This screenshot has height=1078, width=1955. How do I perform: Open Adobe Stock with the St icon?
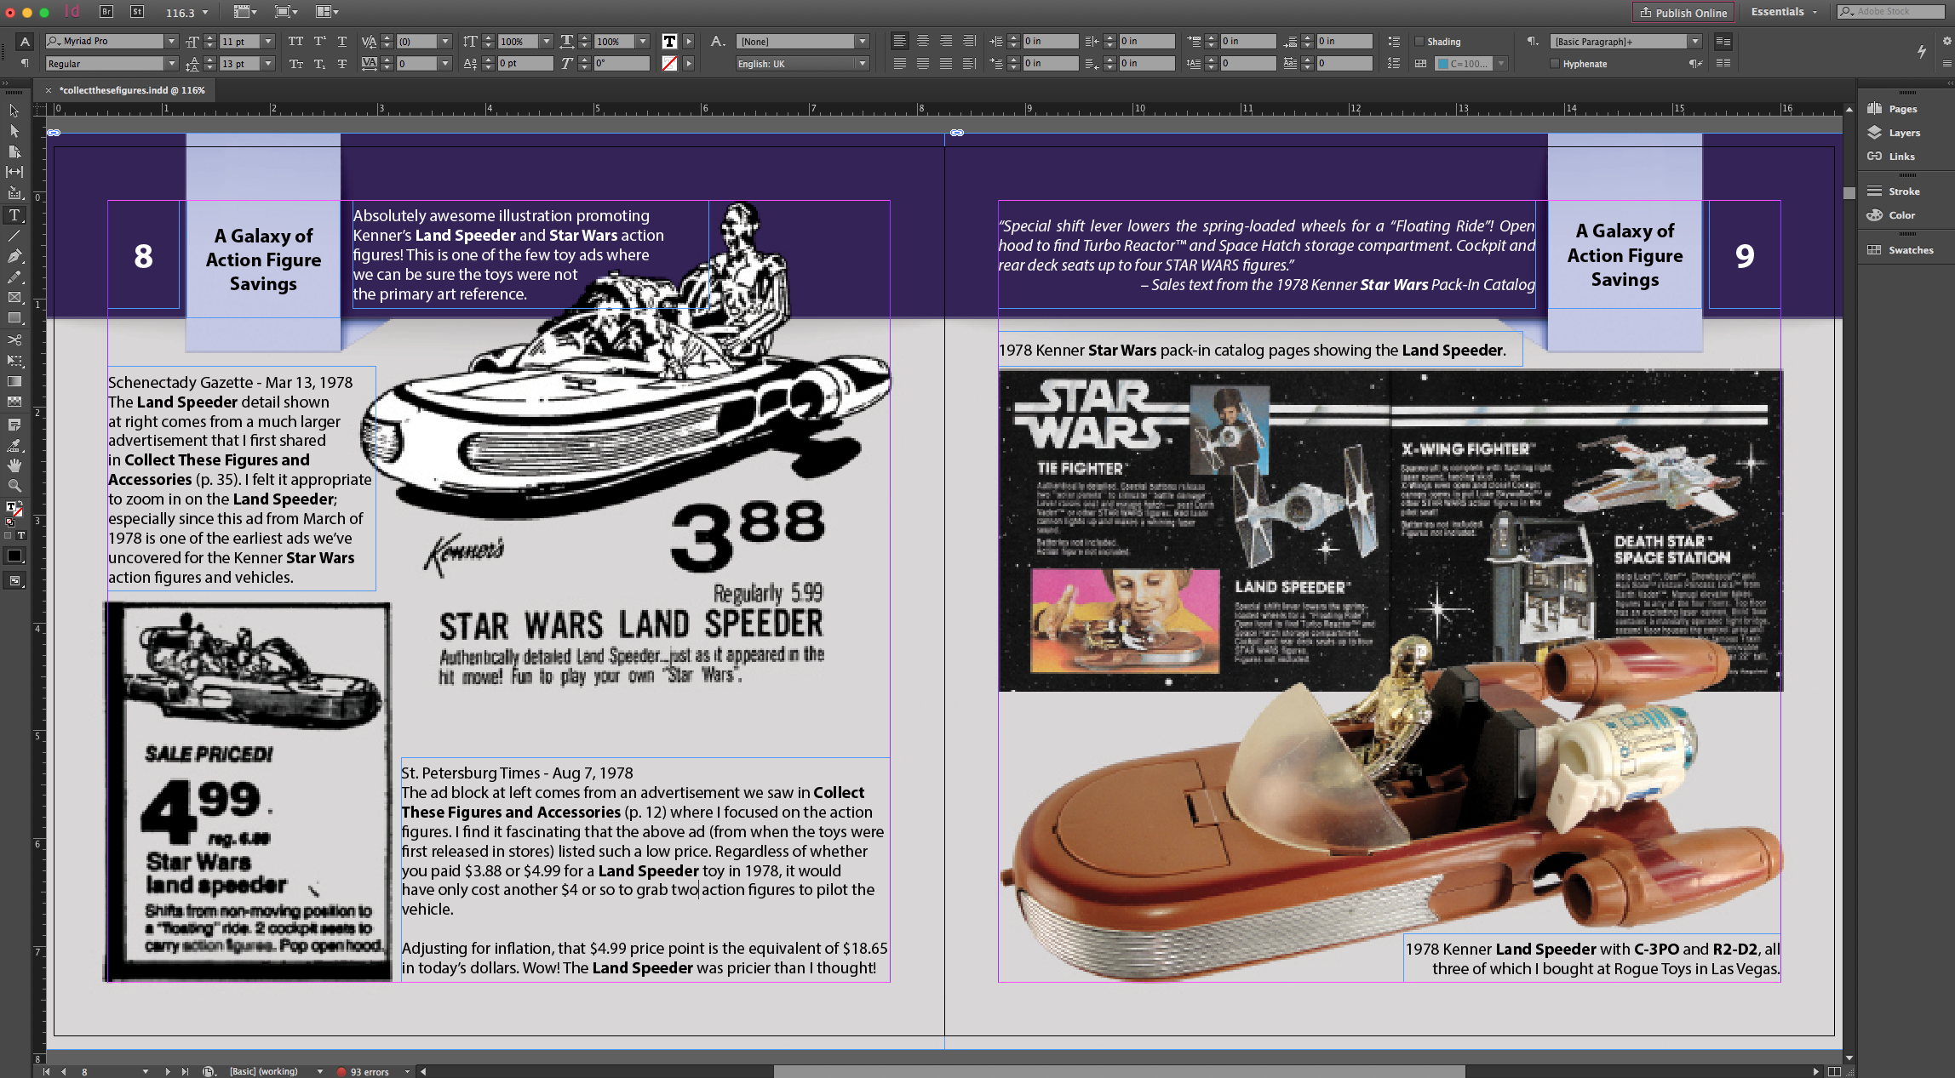pyautogui.click(x=137, y=12)
